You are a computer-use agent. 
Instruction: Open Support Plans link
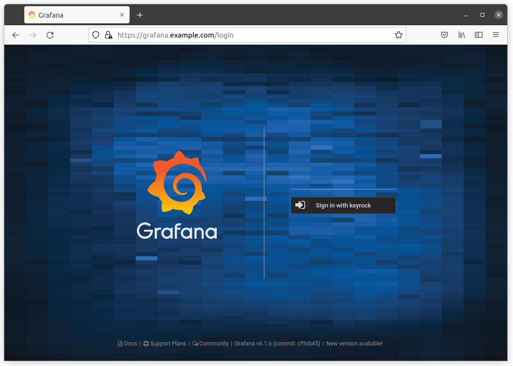coord(164,344)
